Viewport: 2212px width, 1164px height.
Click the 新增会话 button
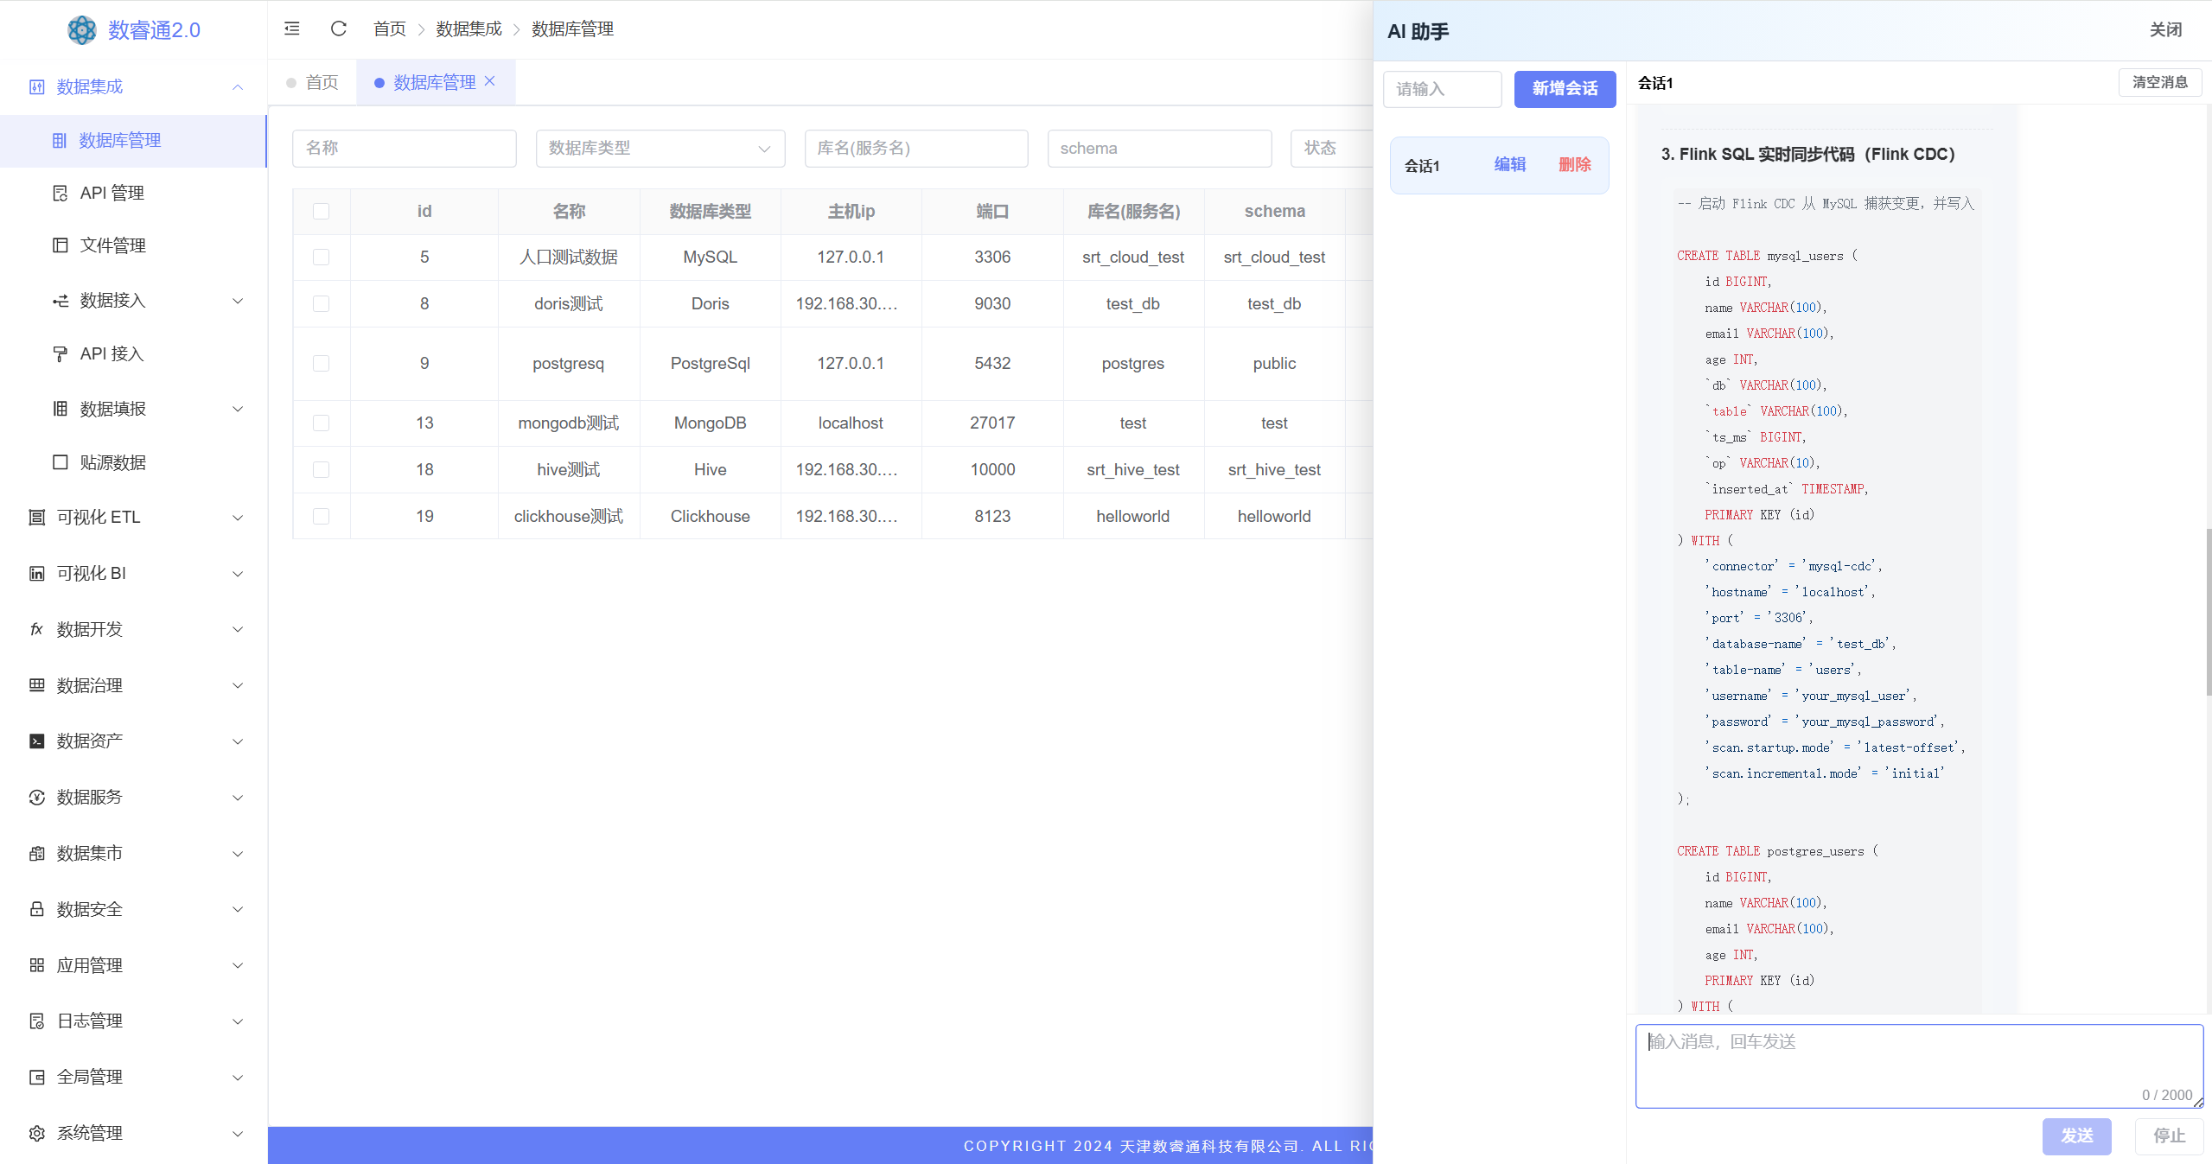click(1564, 89)
